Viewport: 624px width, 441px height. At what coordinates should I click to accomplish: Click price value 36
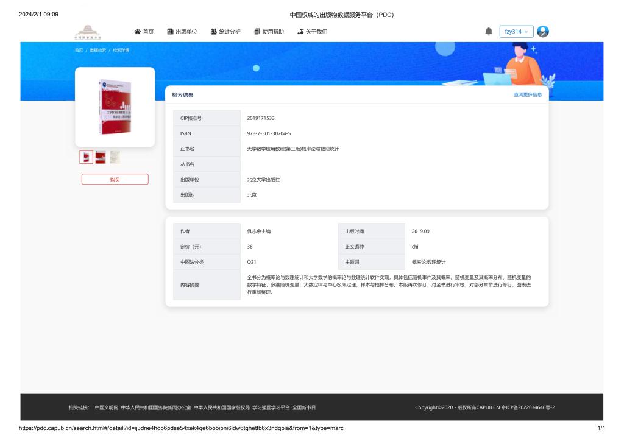[x=250, y=247]
